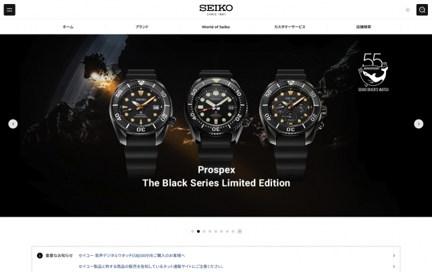Open the ホーム tab

coord(68,27)
